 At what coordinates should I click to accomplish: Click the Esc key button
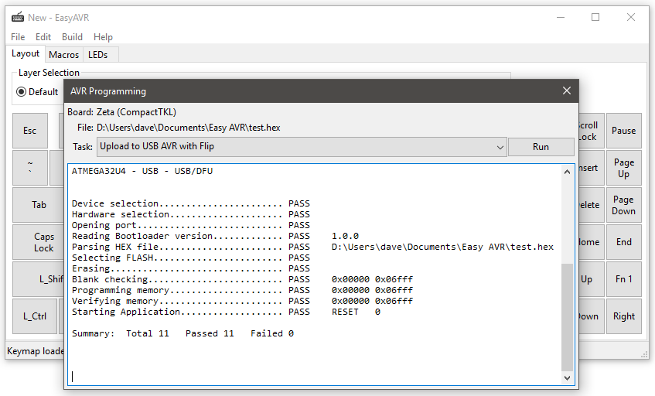pos(29,131)
